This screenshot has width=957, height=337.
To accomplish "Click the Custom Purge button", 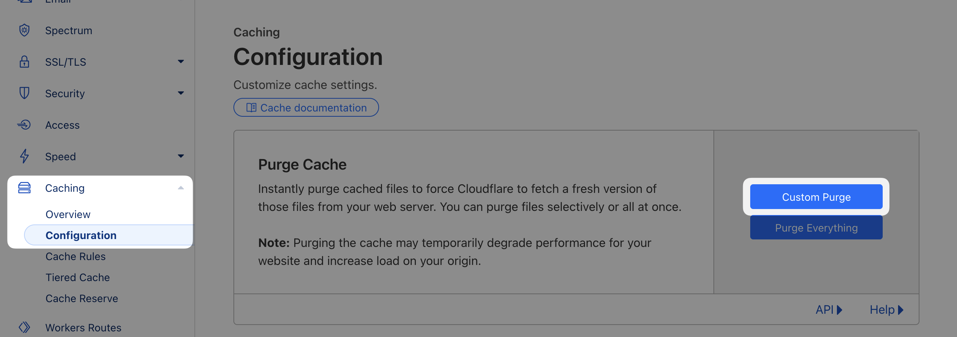I will 816,197.
